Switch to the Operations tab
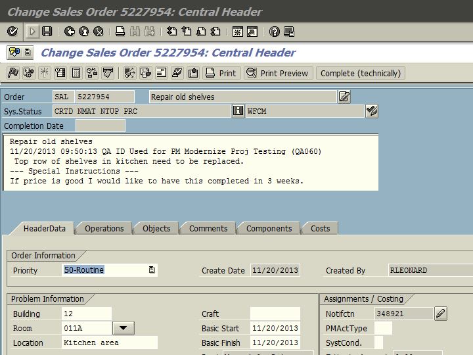This screenshot has width=473, height=355. 104,229
